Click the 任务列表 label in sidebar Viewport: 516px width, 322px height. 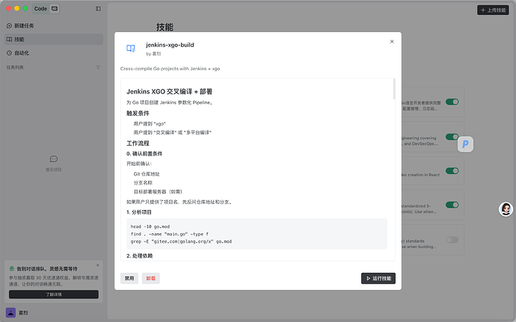(15, 67)
